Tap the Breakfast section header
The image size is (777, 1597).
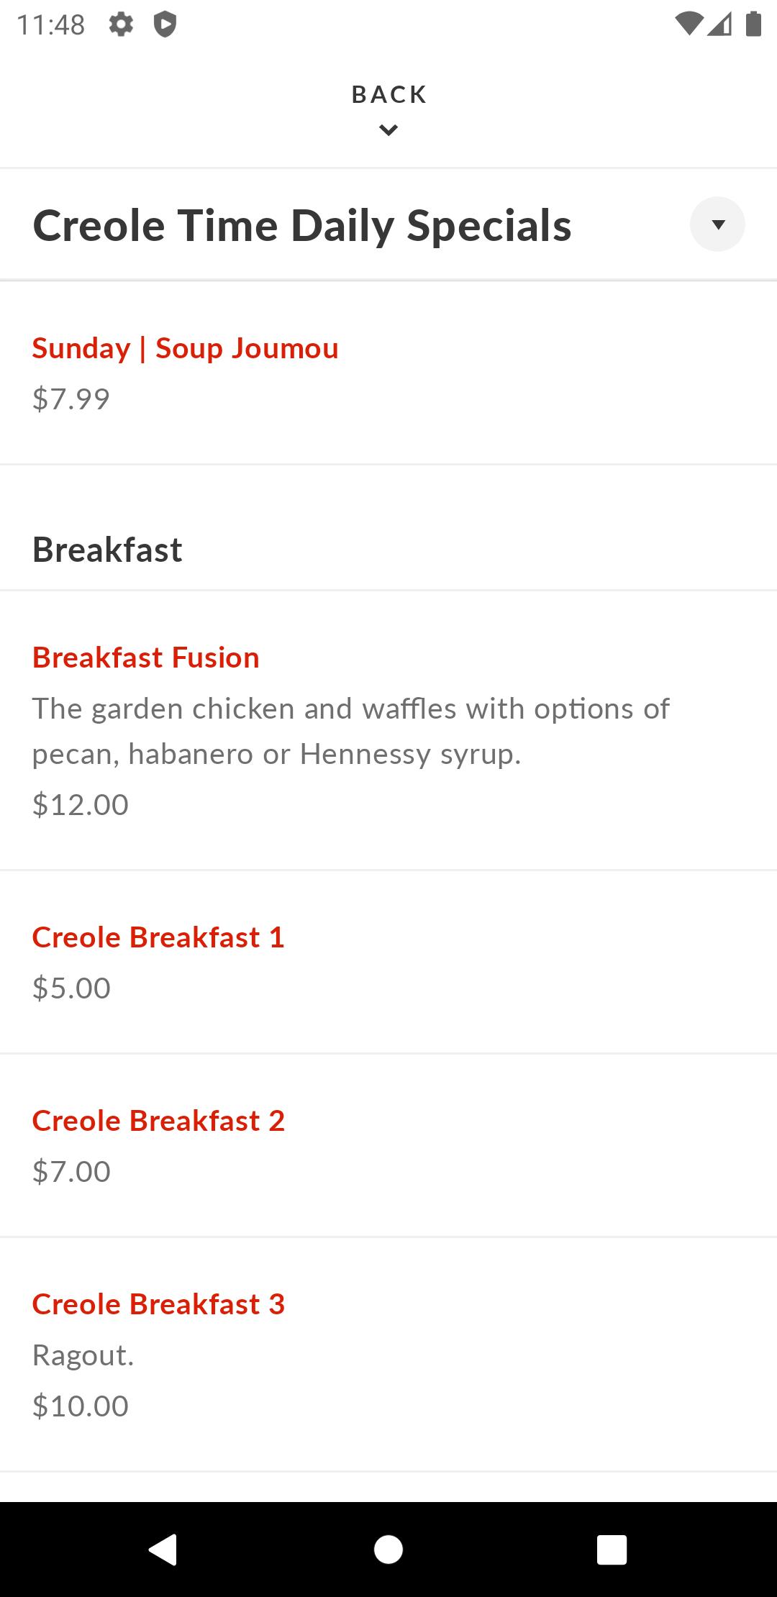tap(107, 550)
